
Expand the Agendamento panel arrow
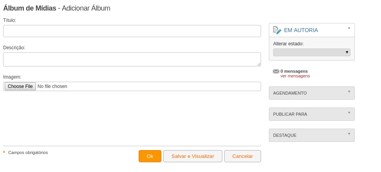[x=349, y=91]
